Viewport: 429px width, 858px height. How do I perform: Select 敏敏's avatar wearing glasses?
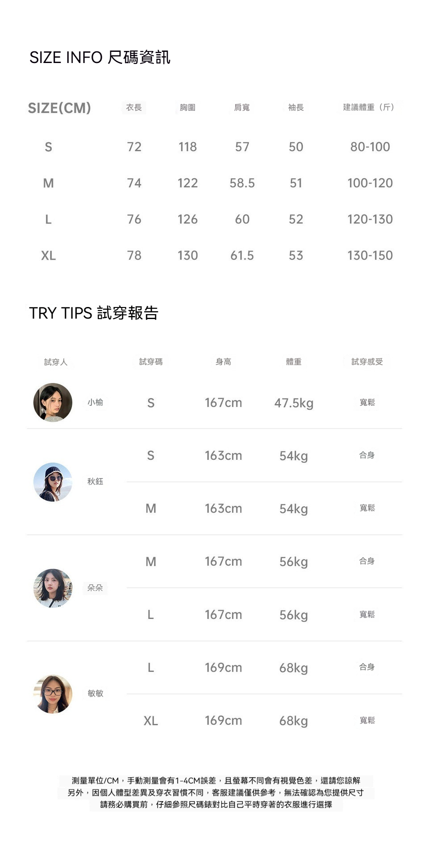53,694
